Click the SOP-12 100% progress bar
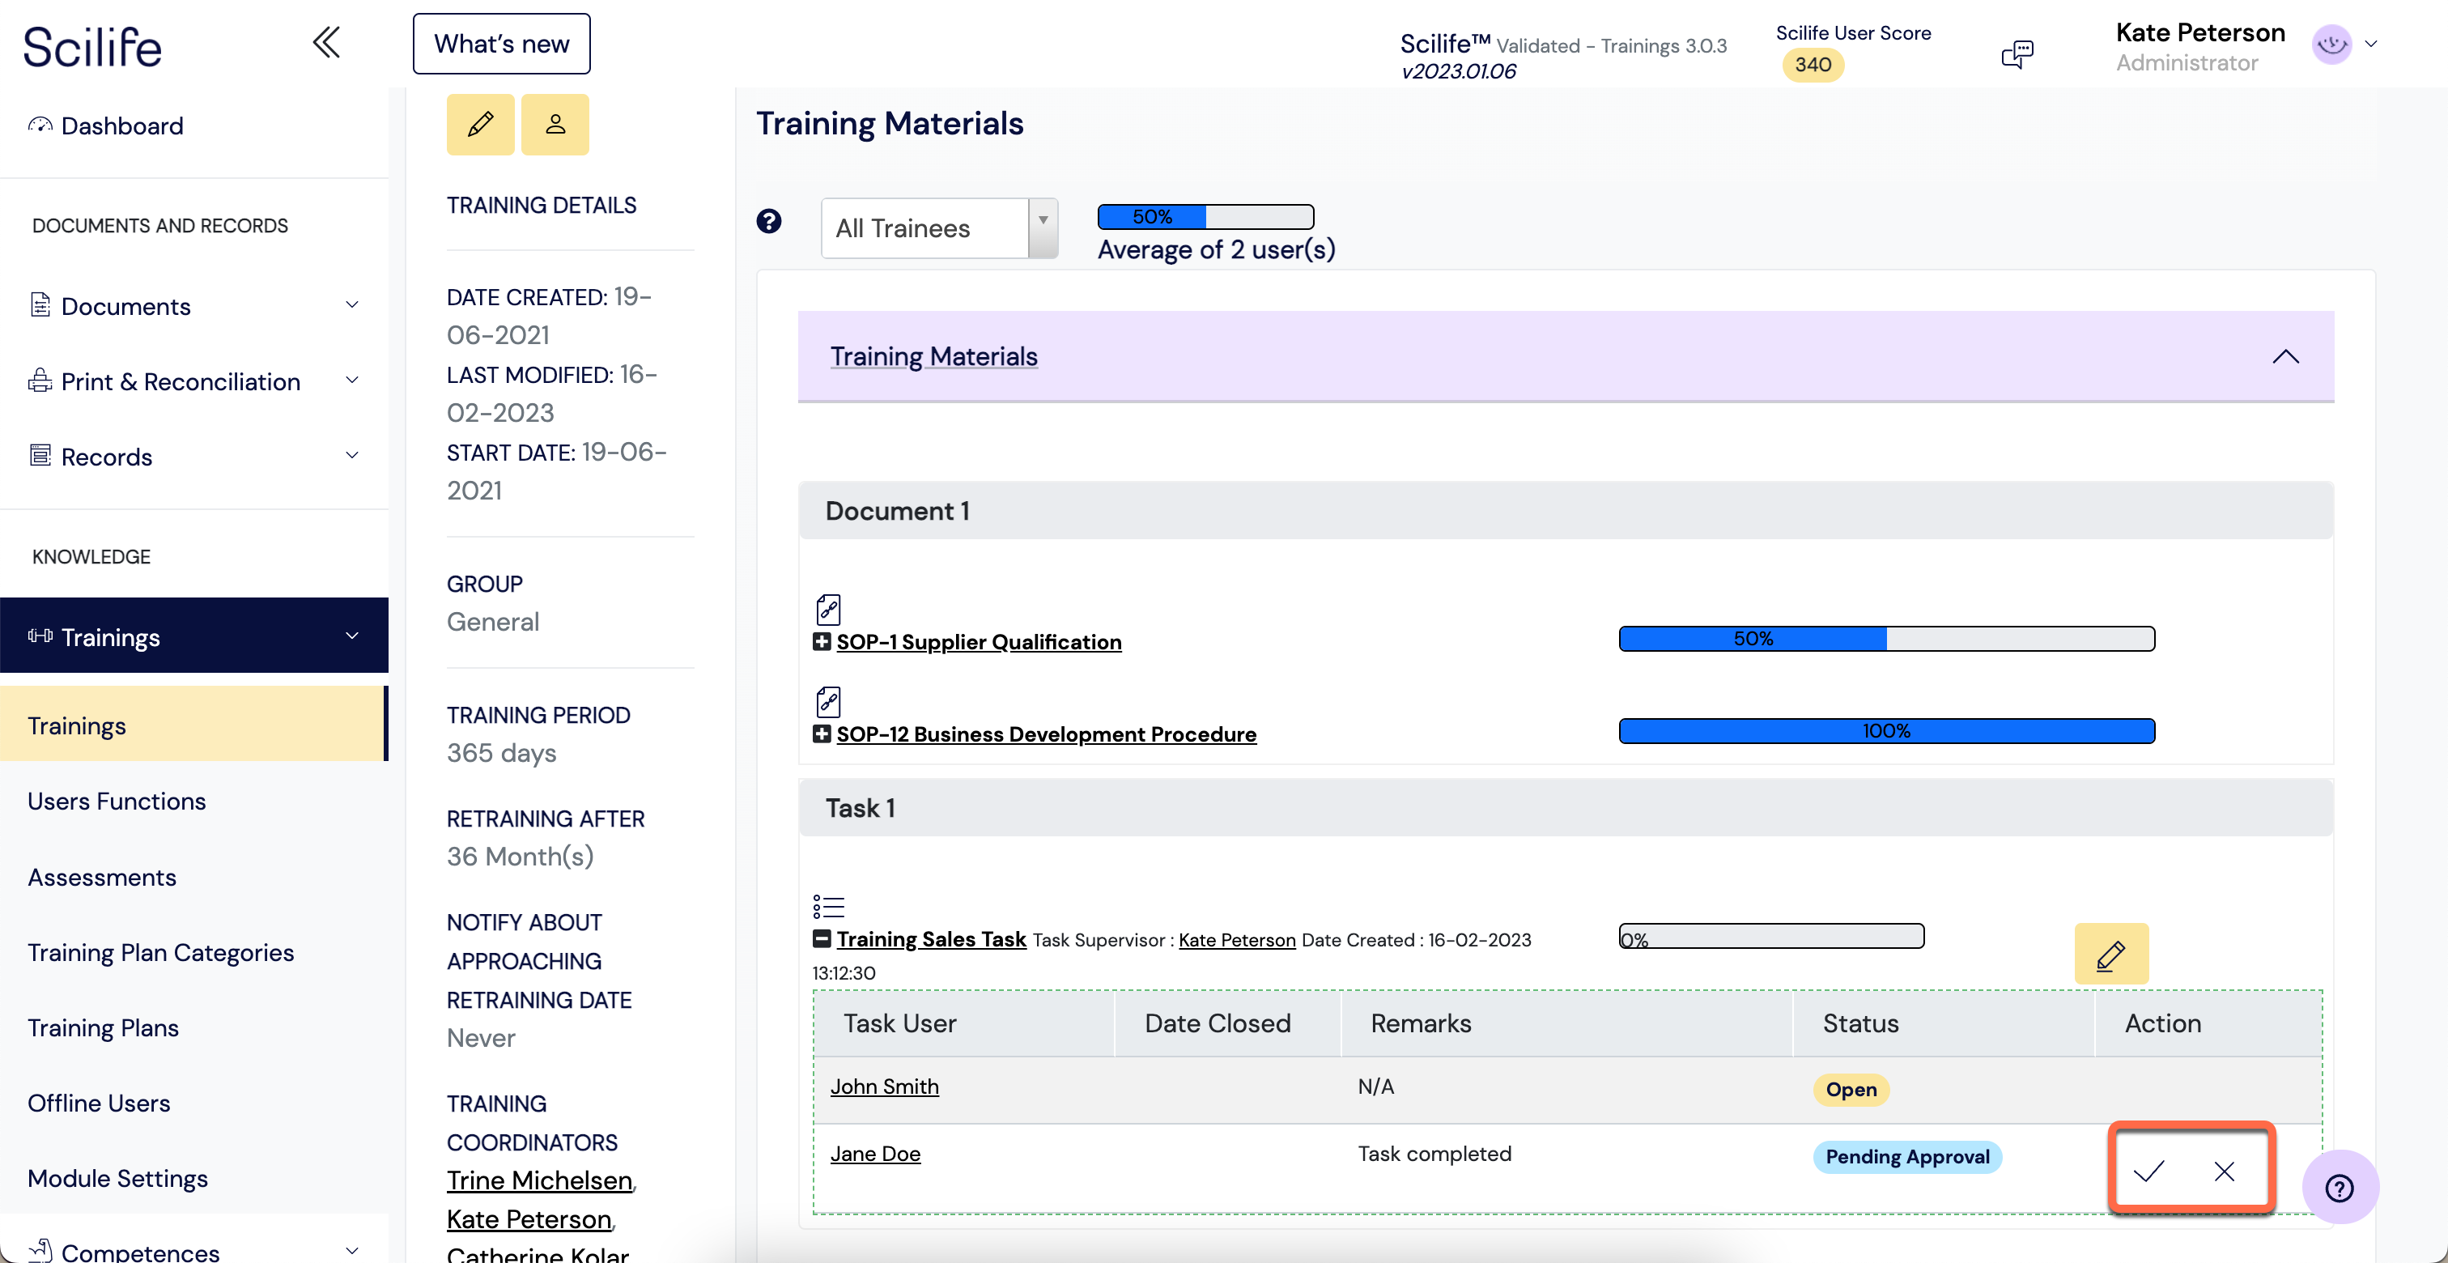Viewport: 2448px width, 1263px height. [1886, 731]
